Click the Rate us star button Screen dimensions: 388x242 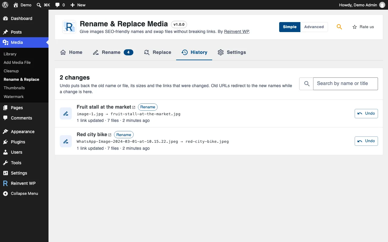[x=363, y=27]
